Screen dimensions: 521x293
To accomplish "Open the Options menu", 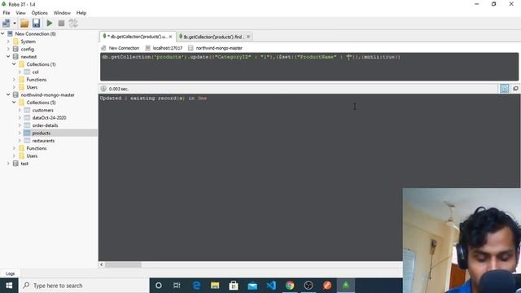I will click(x=40, y=13).
